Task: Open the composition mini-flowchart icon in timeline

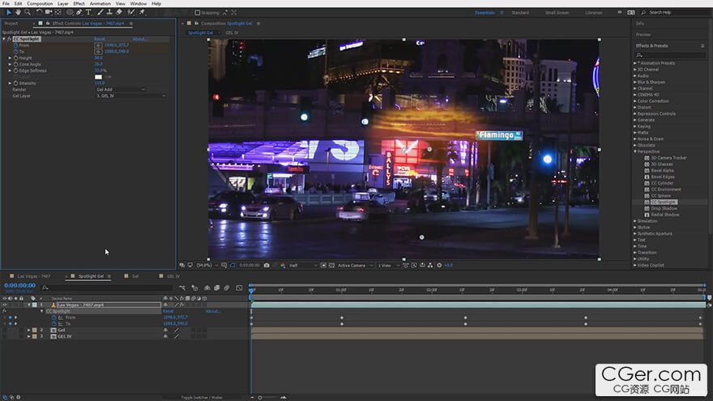Action: 182,288
